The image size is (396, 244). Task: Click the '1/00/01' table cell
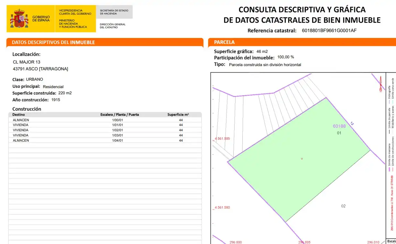click(x=118, y=120)
